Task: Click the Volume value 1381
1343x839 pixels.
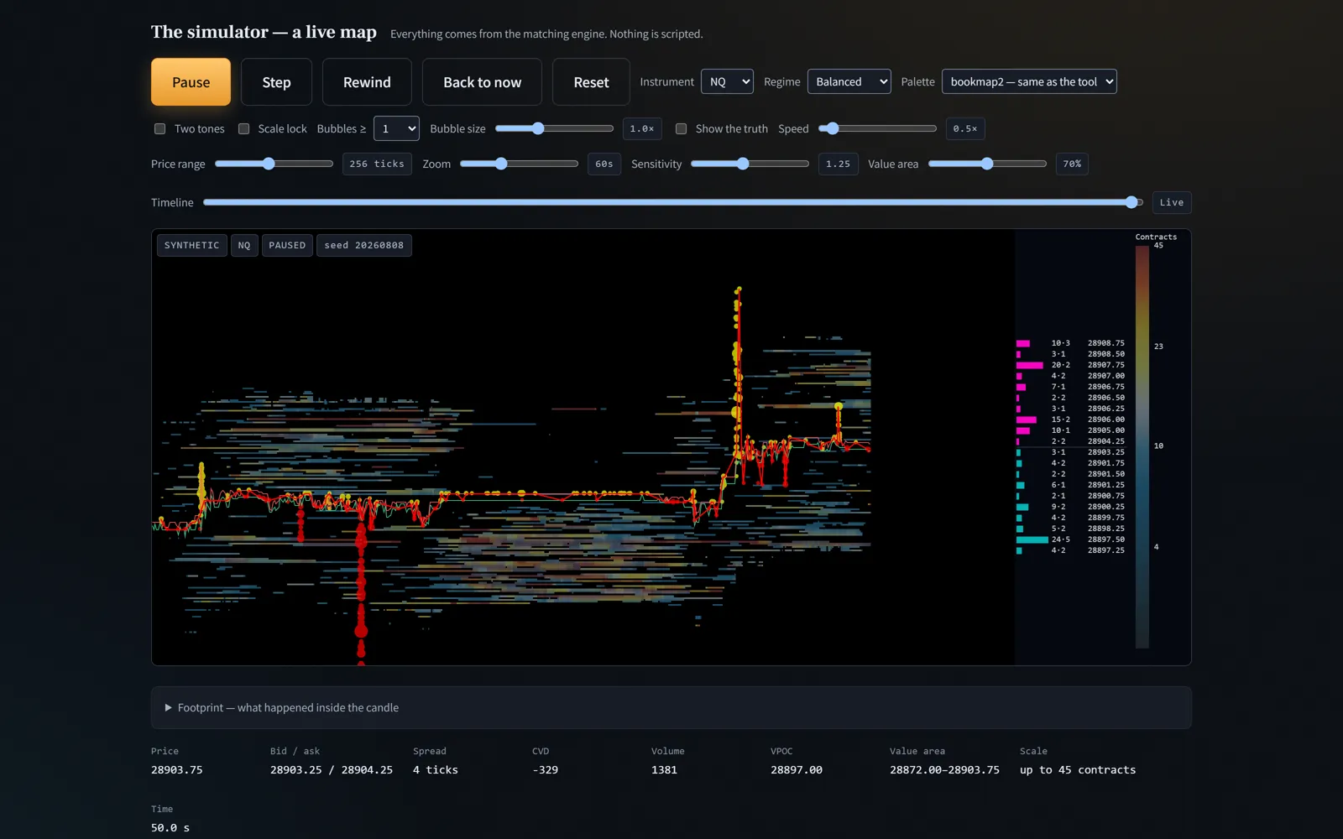Action: [664, 769]
